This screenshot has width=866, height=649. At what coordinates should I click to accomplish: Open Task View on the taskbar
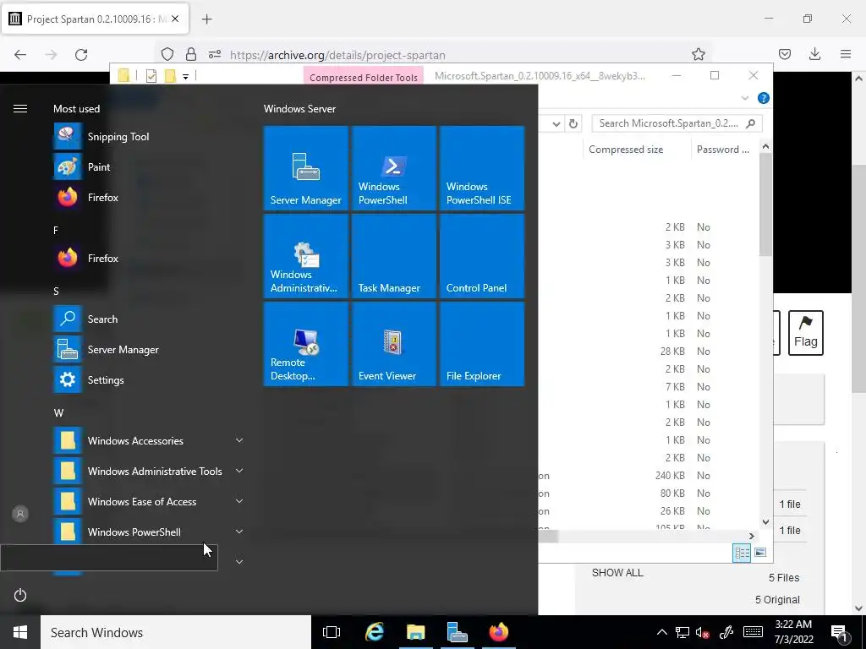pyautogui.click(x=332, y=632)
